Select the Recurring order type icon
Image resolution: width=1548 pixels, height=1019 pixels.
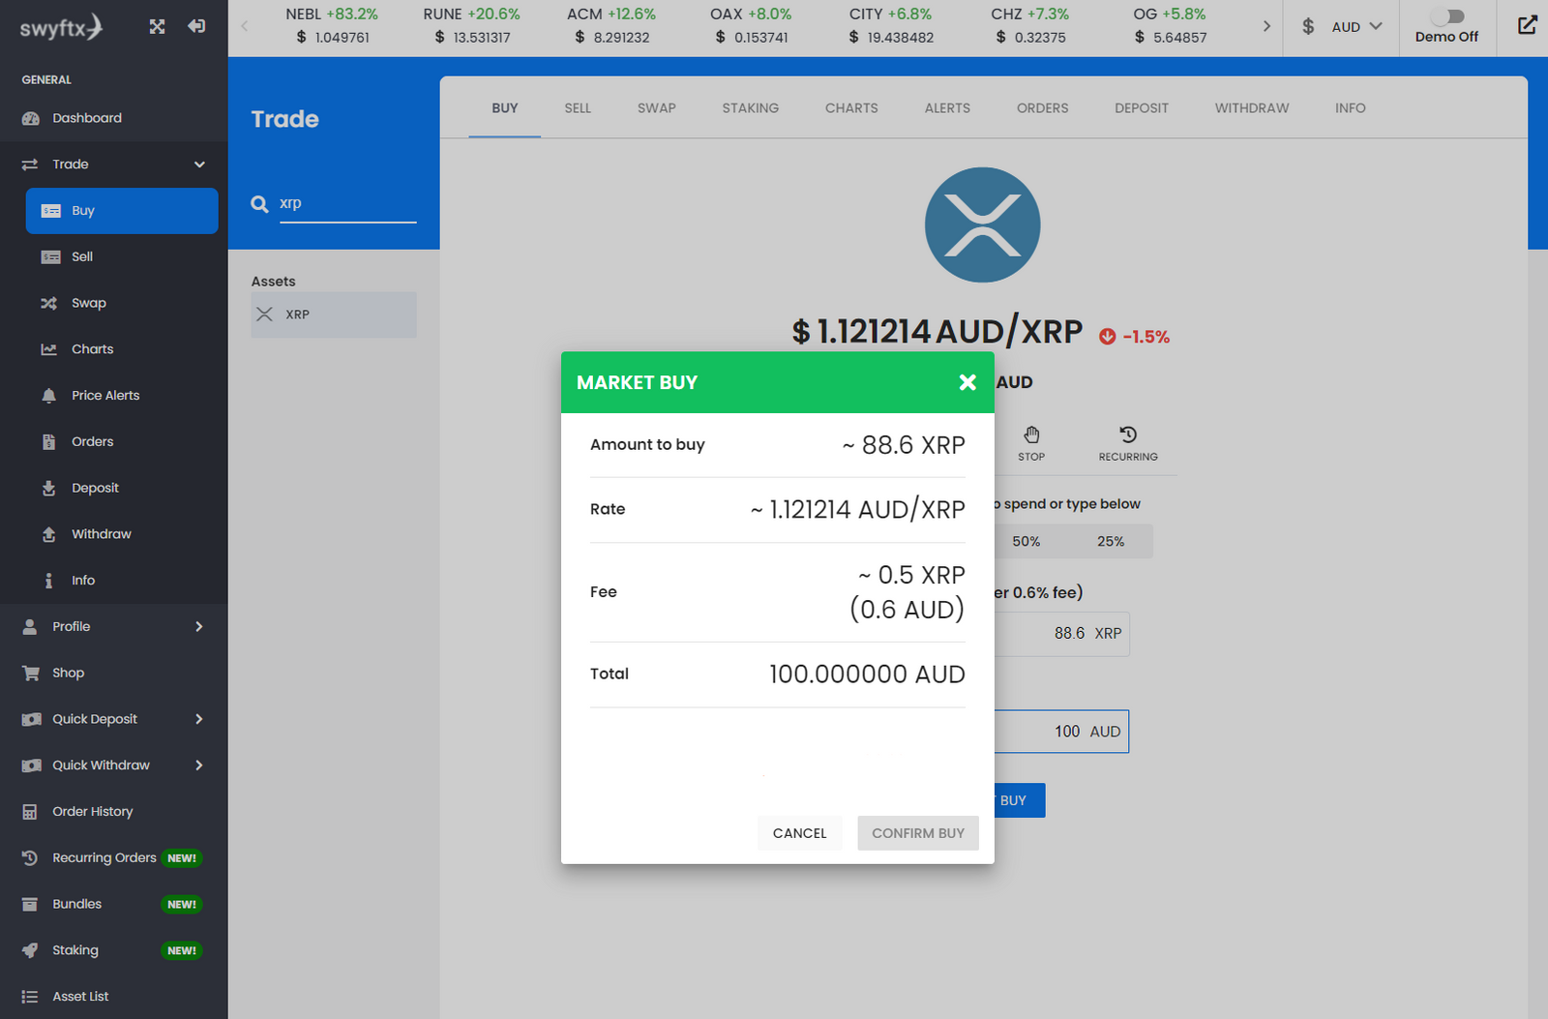click(1128, 443)
